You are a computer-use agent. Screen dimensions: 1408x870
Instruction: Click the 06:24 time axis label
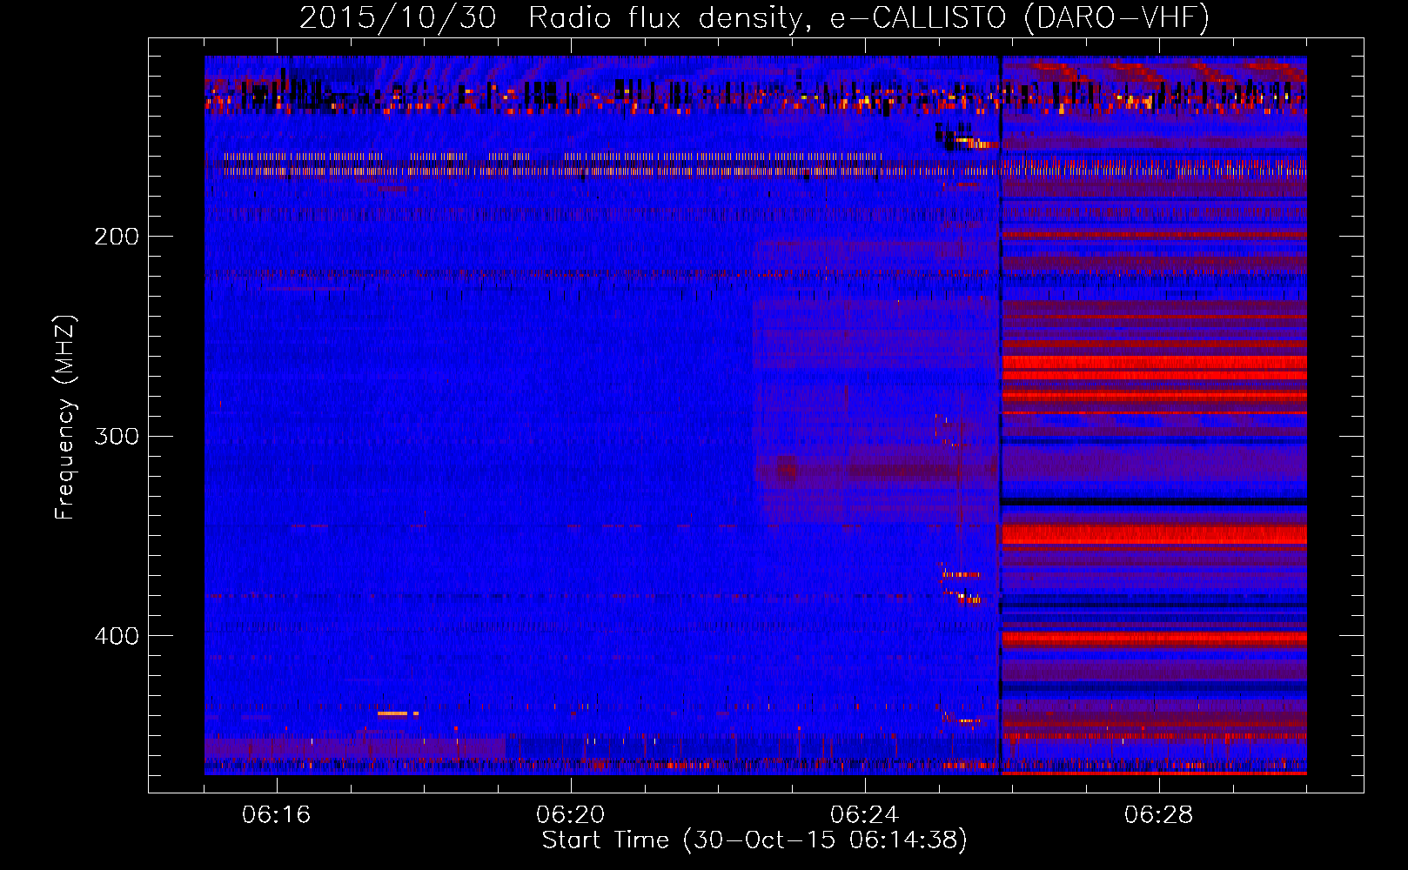click(x=865, y=815)
